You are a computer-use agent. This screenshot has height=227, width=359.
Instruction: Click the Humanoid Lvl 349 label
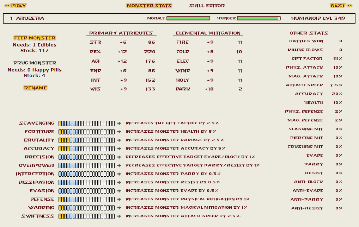coord(318,18)
